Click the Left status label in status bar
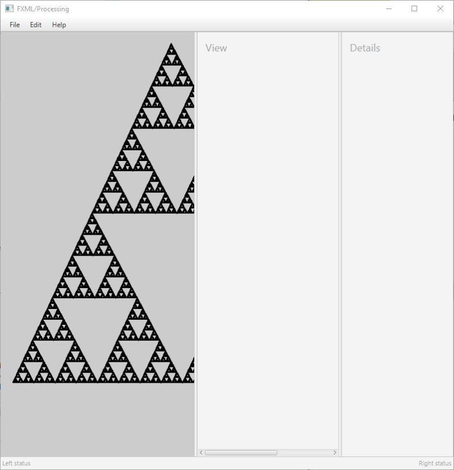Image resolution: width=454 pixels, height=470 pixels. click(17, 463)
